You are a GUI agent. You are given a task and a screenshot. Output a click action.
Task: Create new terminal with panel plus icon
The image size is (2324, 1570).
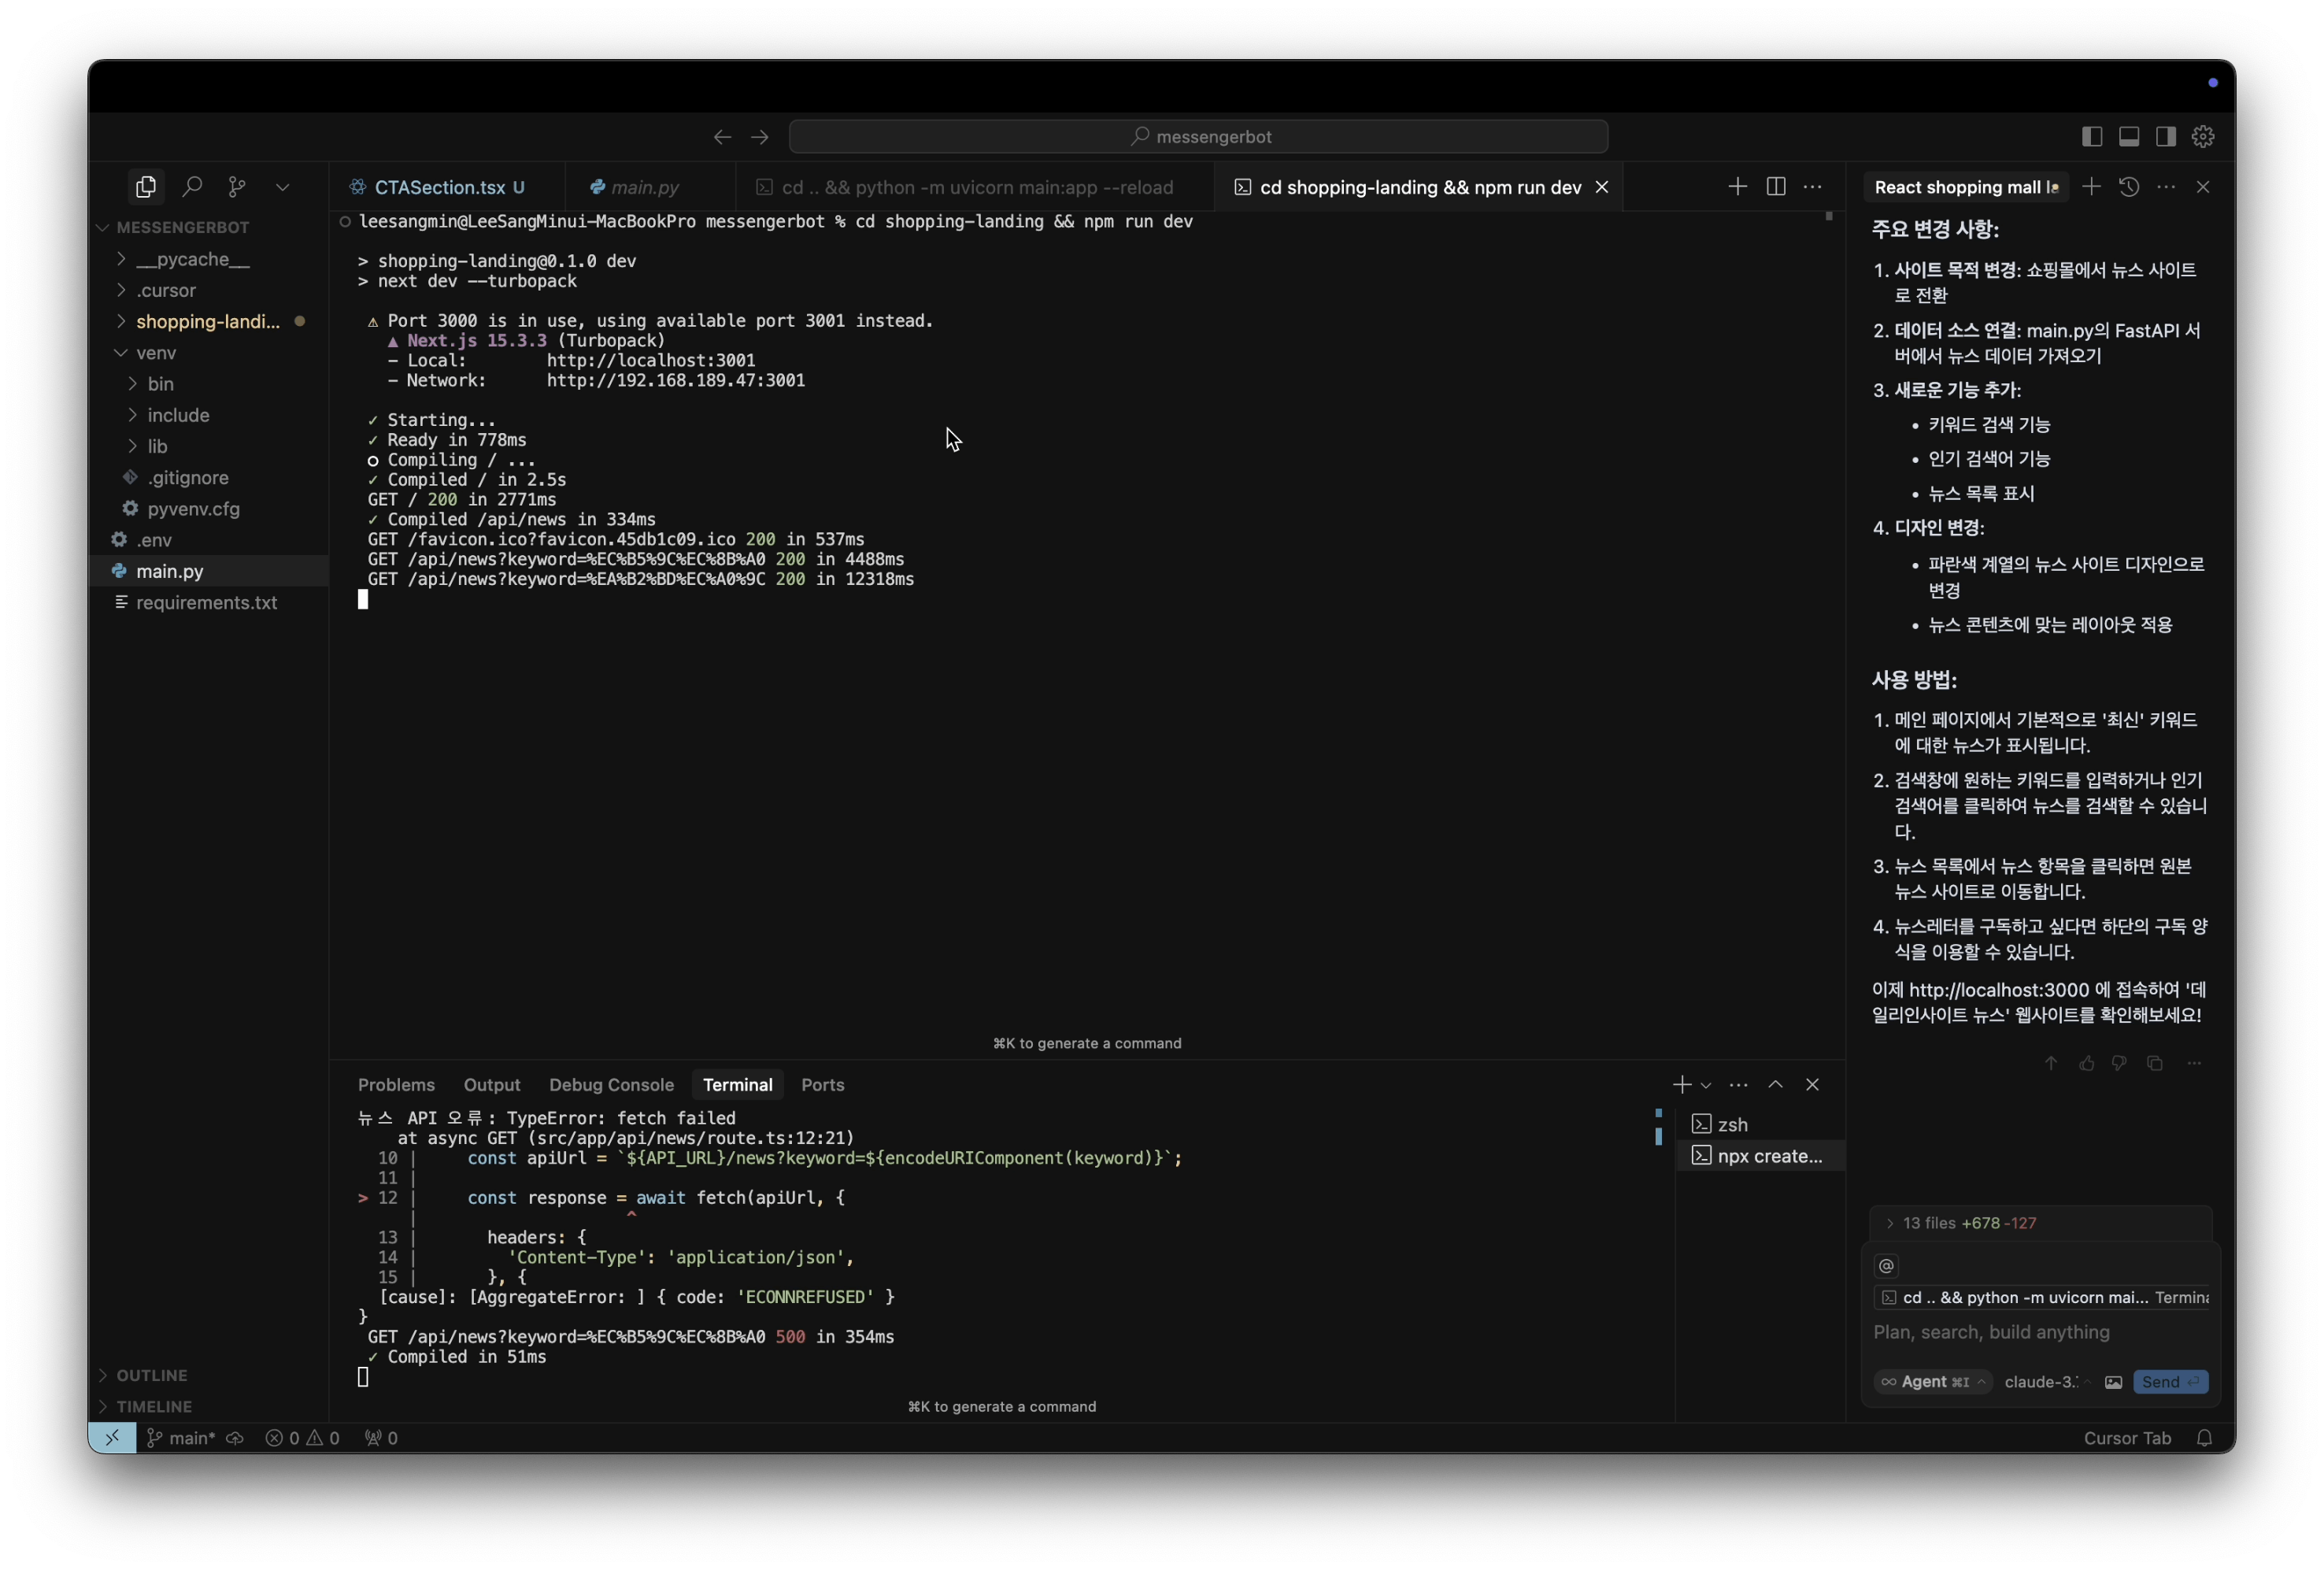pyautogui.click(x=1682, y=1085)
